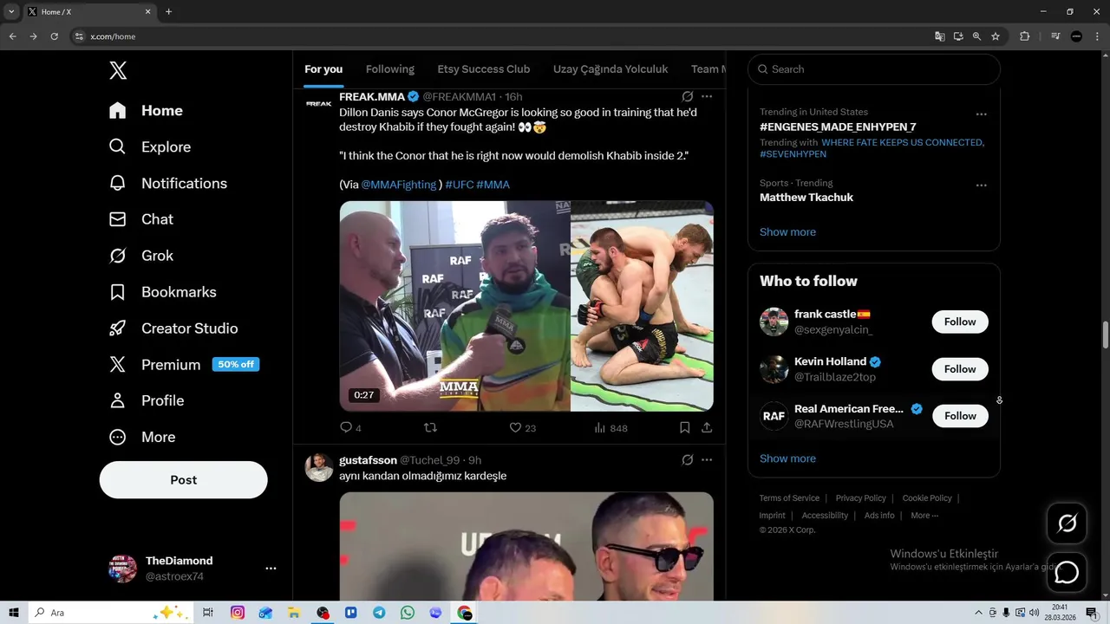Switch to the Following tab
This screenshot has width=1110, height=624.
(390, 69)
